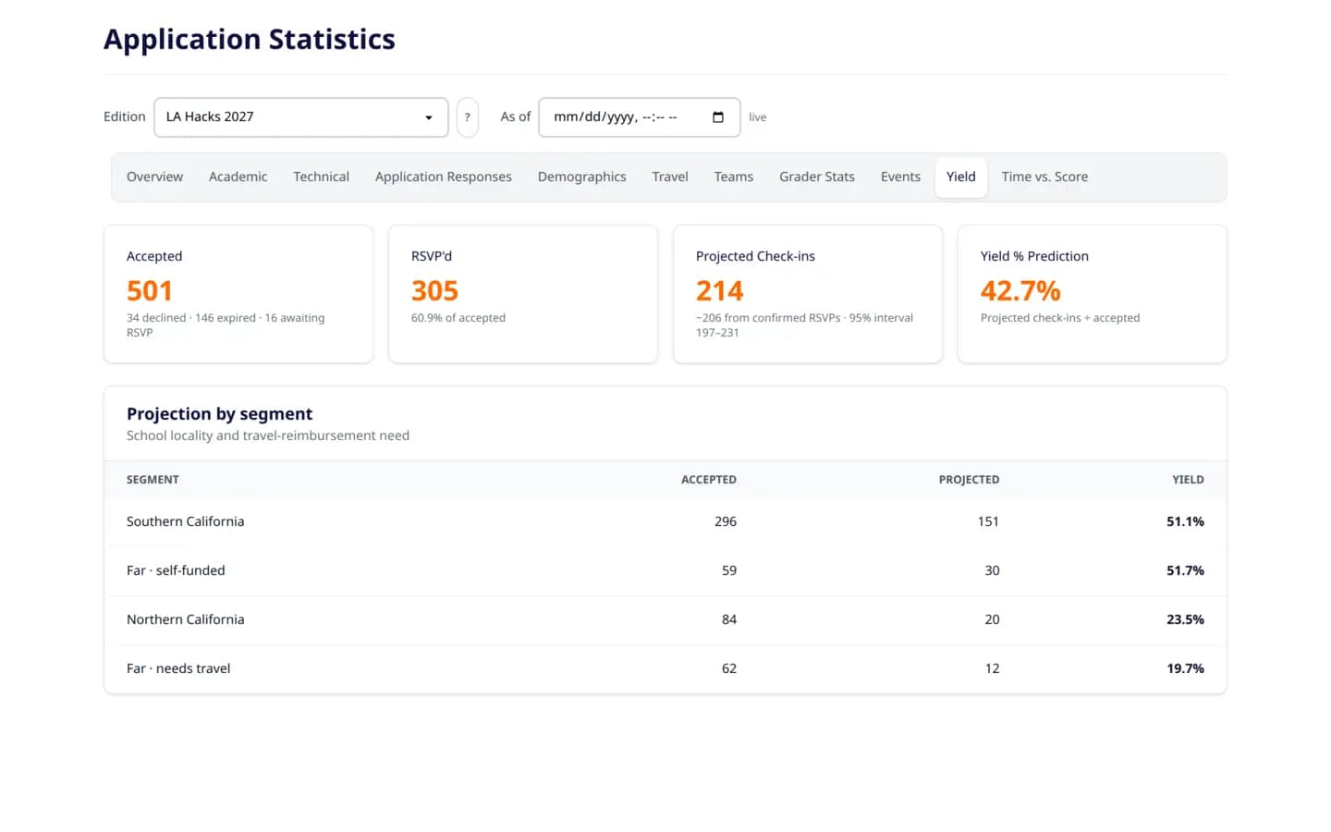Select the Southern California segment row
Image resolution: width=1331 pixels, height=832 pixels.
[665, 521]
